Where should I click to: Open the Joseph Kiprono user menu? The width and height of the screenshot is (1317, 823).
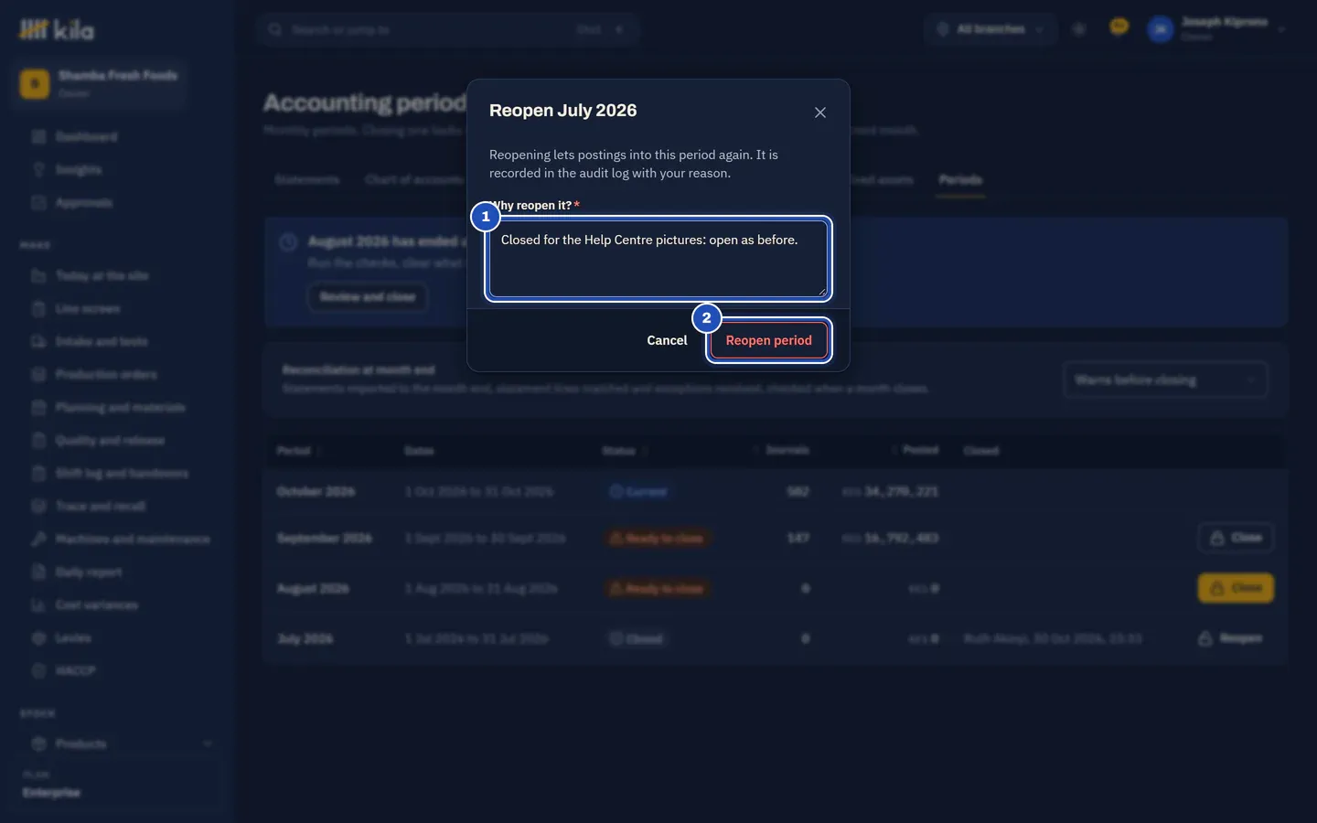tap(1216, 29)
